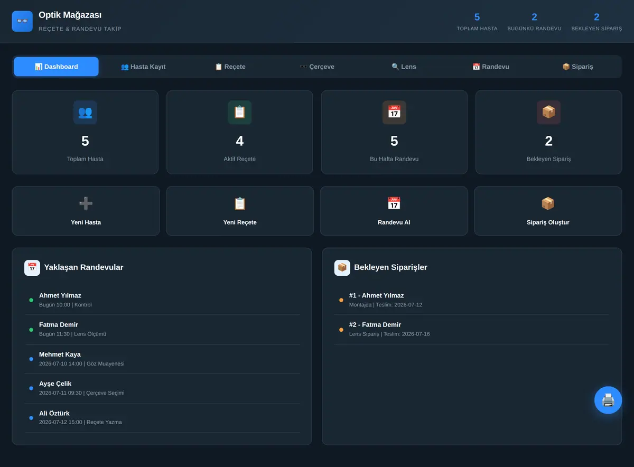Viewport: 634px width, 467px height.
Task: Click the calendar icon for Randevu Al
Action: [394, 203]
